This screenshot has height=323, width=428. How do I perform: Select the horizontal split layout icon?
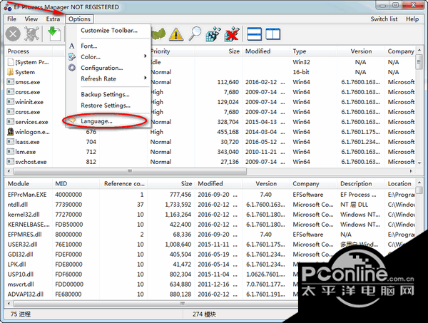pyautogui.click(x=254, y=34)
